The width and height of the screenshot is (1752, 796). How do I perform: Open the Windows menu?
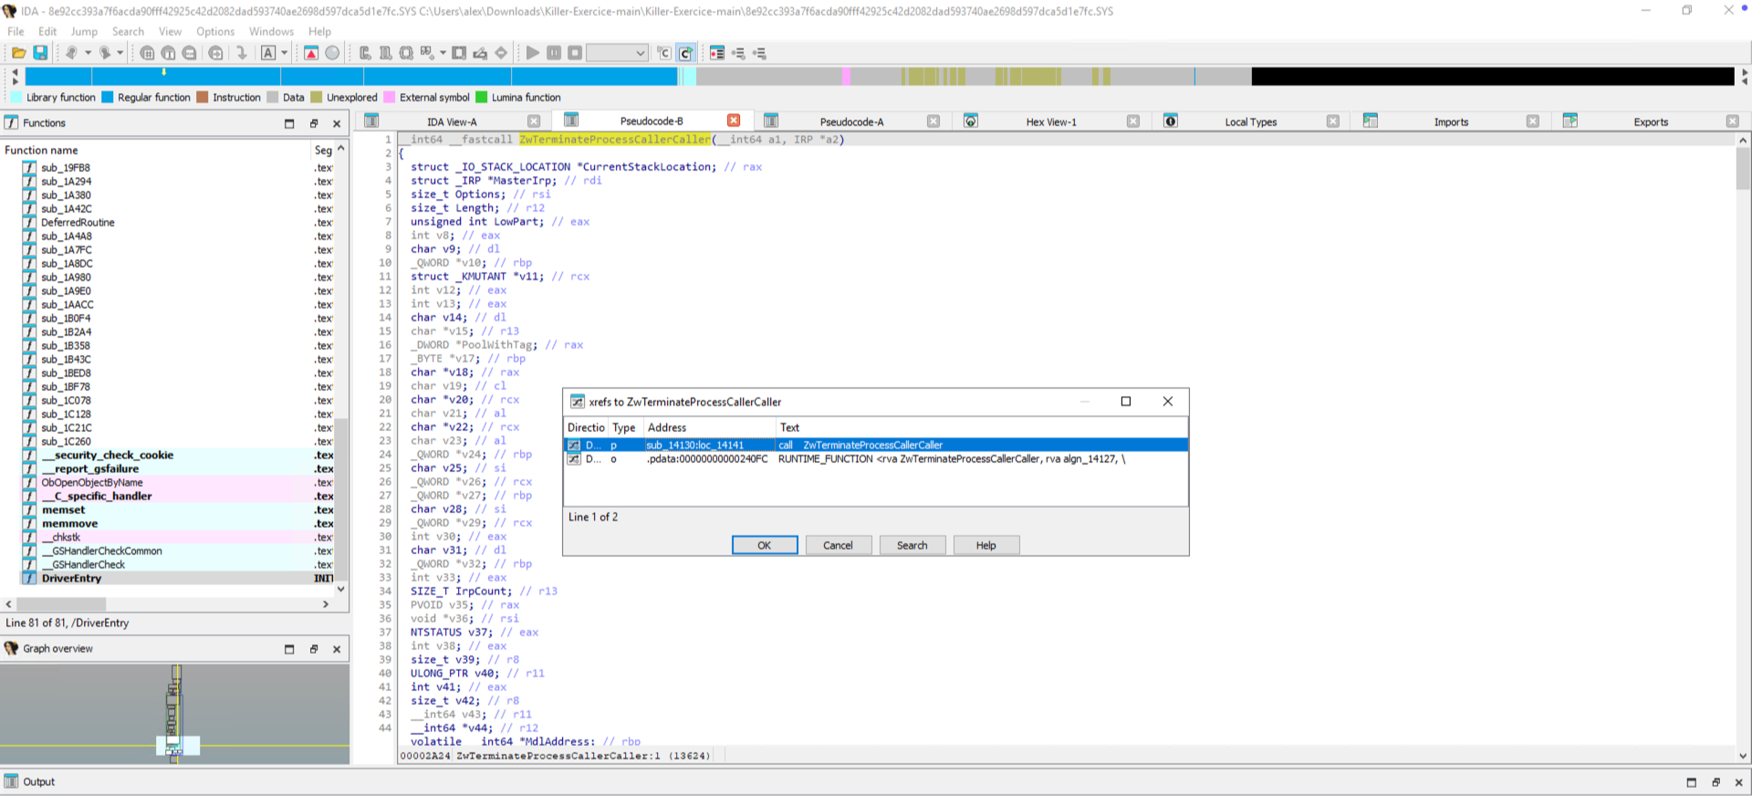pos(272,31)
